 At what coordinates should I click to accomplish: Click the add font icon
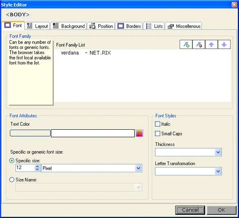click(186, 45)
